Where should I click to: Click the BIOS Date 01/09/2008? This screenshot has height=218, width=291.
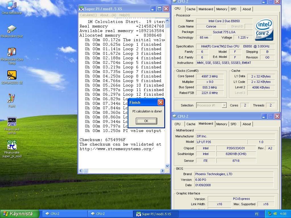click(x=234, y=185)
